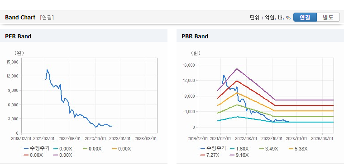The image size is (344, 164).
Task: Click the PBR Band panel title
Action: pyautogui.click(x=195, y=36)
